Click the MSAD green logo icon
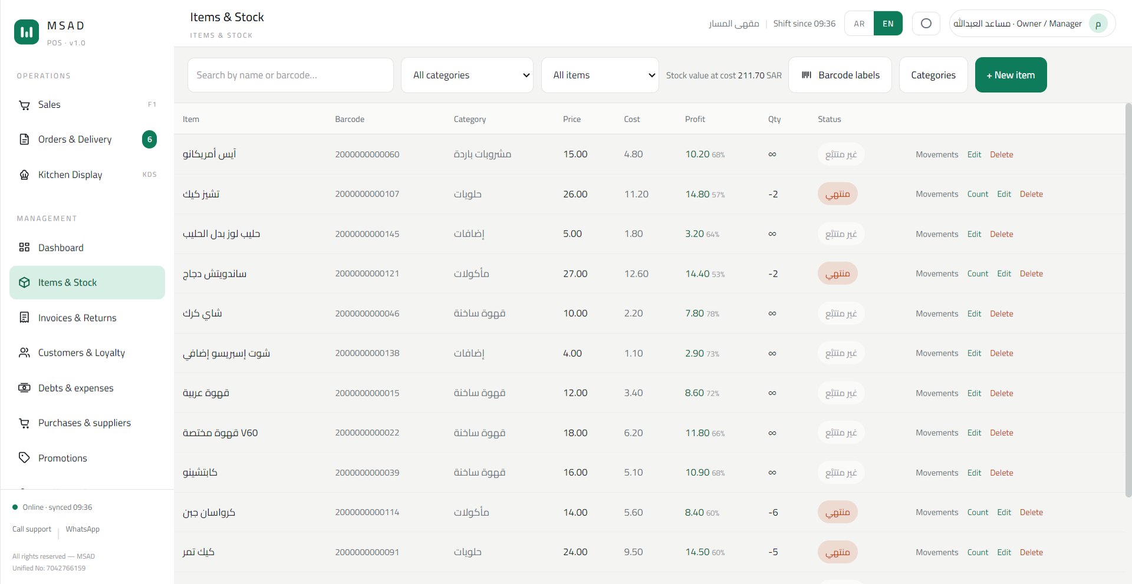This screenshot has width=1132, height=584. tap(27, 32)
